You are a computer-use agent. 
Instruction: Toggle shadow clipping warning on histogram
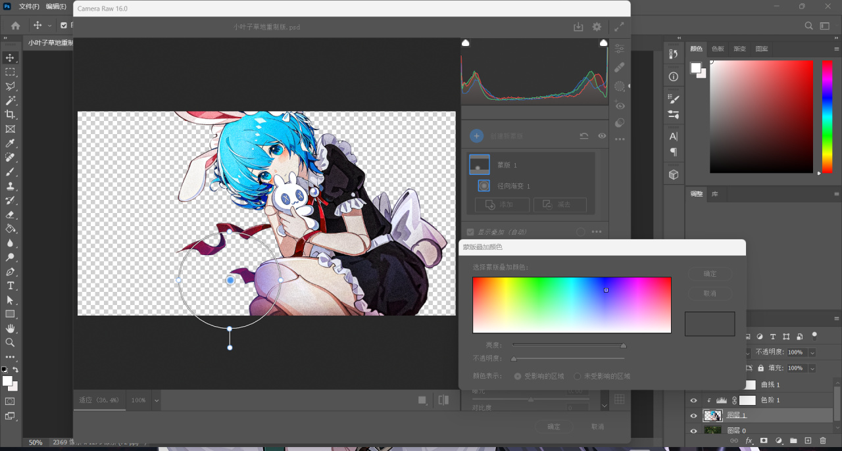(466, 43)
